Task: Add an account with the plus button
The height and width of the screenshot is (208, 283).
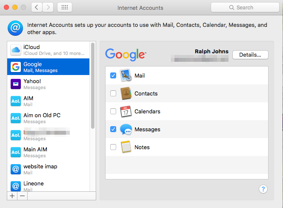Action: pos(12,196)
